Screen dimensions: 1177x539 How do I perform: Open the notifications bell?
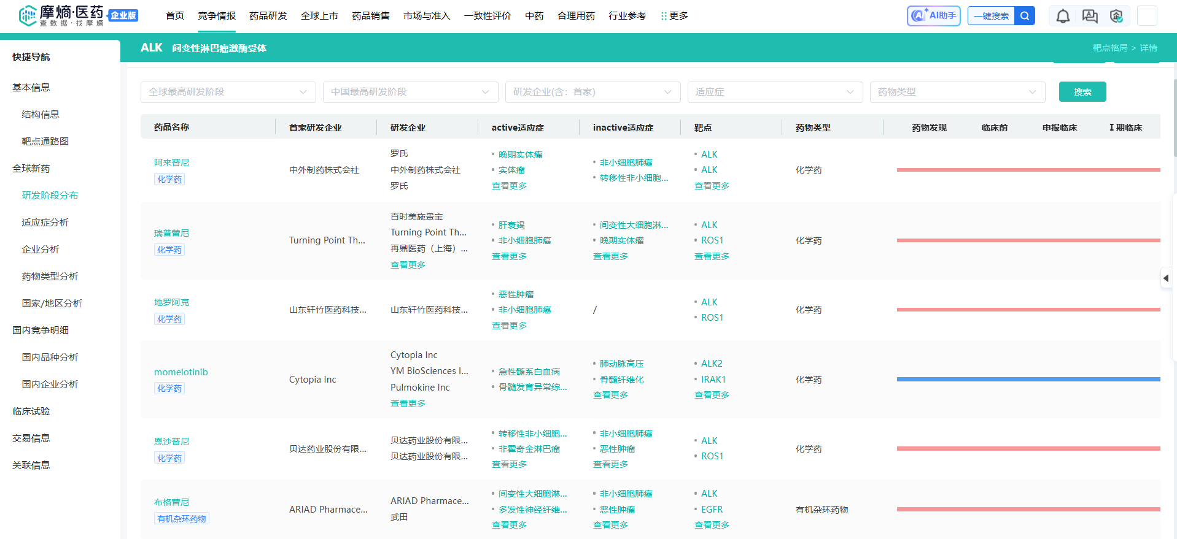[1063, 16]
